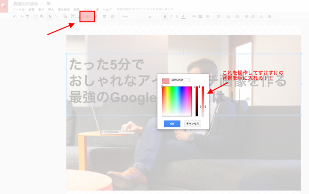Open the 表示形式 menu

(x=64, y=9)
